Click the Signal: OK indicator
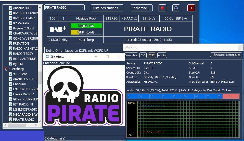Image resolution: width=244 pixels, height=141 pixels. pyautogui.click(x=86, y=26)
